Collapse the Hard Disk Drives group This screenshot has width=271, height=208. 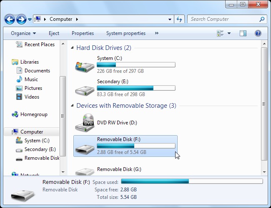(x=72, y=47)
